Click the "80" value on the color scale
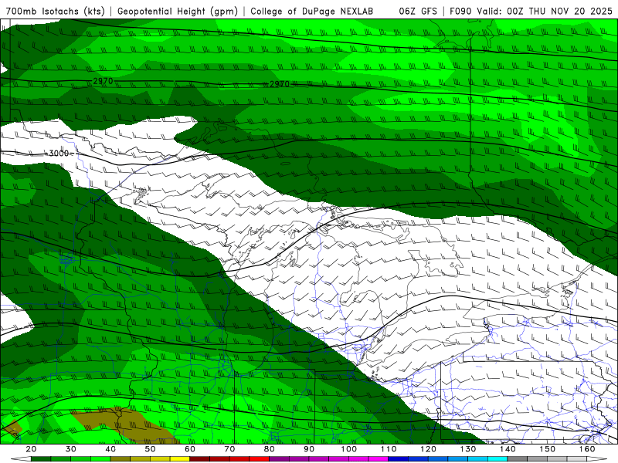 point(269,449)
